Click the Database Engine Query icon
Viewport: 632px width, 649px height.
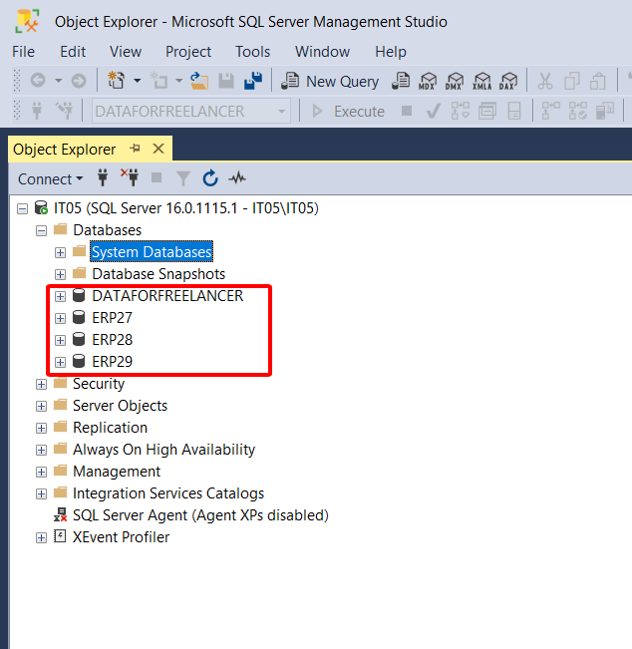click(401, 81)
